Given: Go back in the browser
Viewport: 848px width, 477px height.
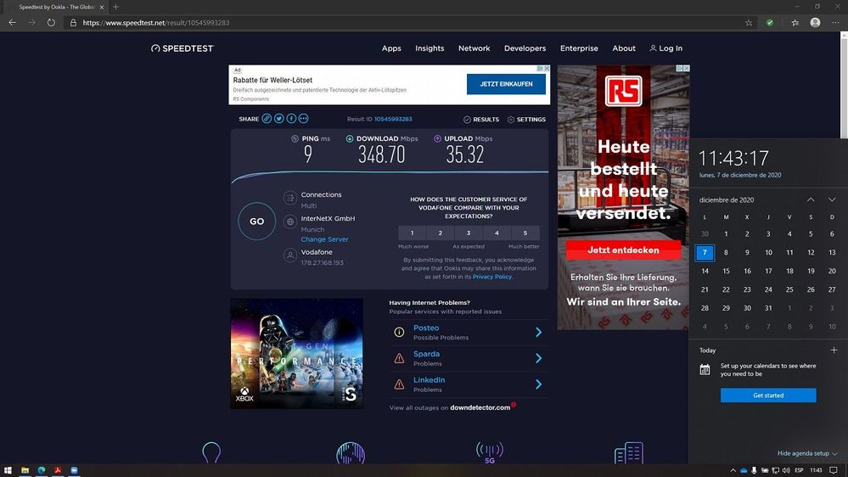Looking at the screenshot, I should click(x=13, y=23).
